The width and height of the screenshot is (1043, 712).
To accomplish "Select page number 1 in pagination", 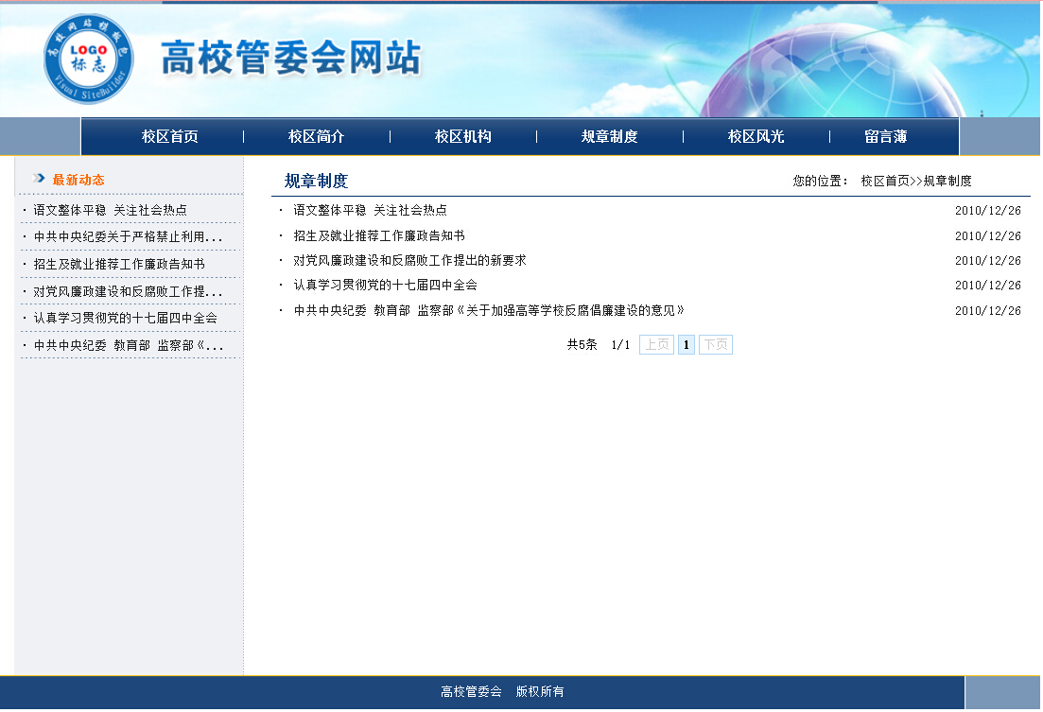I will coord(687,345).
